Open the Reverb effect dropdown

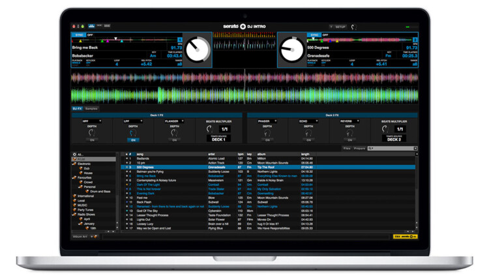[349, 121]
